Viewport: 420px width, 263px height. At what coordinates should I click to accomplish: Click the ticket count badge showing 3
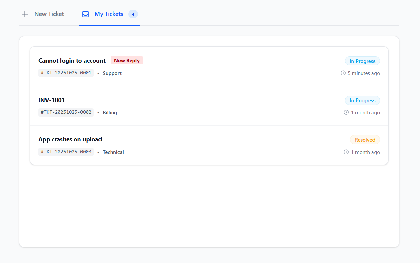pyautogui.click(x=133, y=14)
